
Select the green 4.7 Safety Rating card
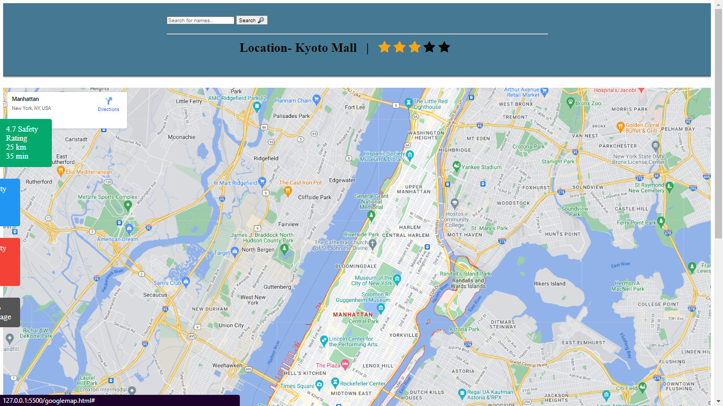pyautogui.click(x=26, y=143)
